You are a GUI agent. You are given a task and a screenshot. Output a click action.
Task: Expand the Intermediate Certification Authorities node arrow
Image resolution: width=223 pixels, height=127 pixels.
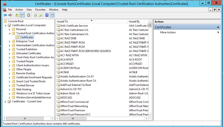(9, 46)
